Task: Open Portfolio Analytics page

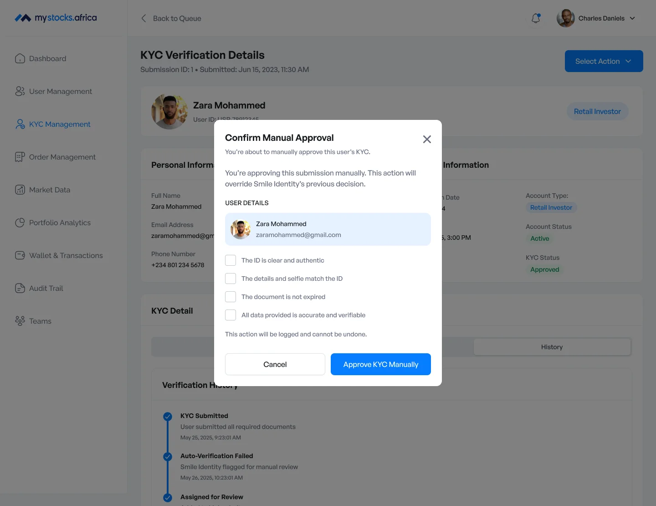Action: (60, 222)
